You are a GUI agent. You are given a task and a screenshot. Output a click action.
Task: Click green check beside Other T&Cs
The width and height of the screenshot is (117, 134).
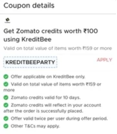tap(6, 126)
